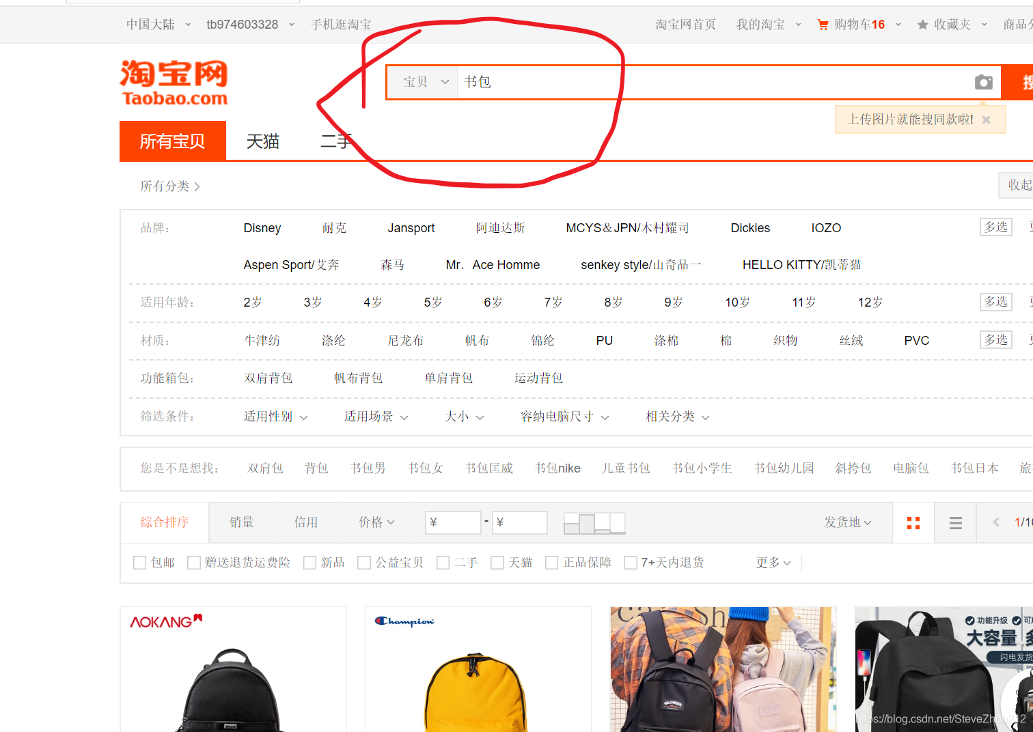The width and height of the screenshot is (1033, 732).
Task: Sort results by 信用
Action: tap(306, 522)
